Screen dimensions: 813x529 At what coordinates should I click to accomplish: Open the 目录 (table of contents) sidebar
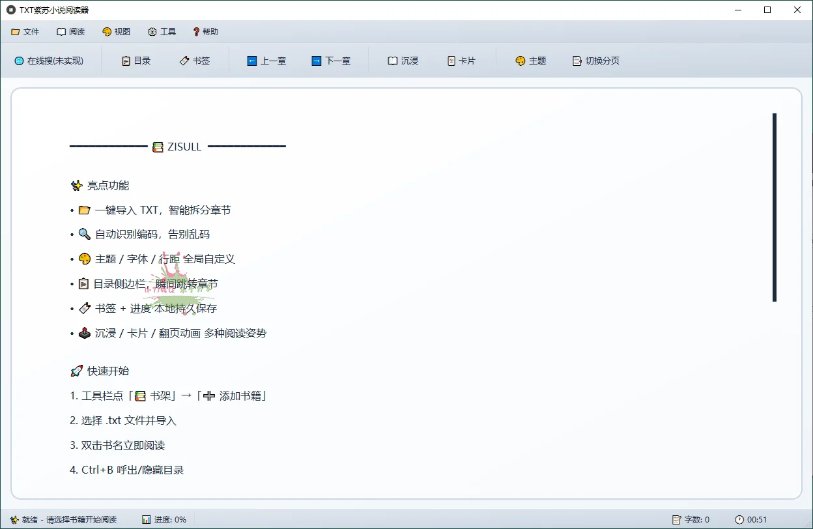[x=135, y=60]
